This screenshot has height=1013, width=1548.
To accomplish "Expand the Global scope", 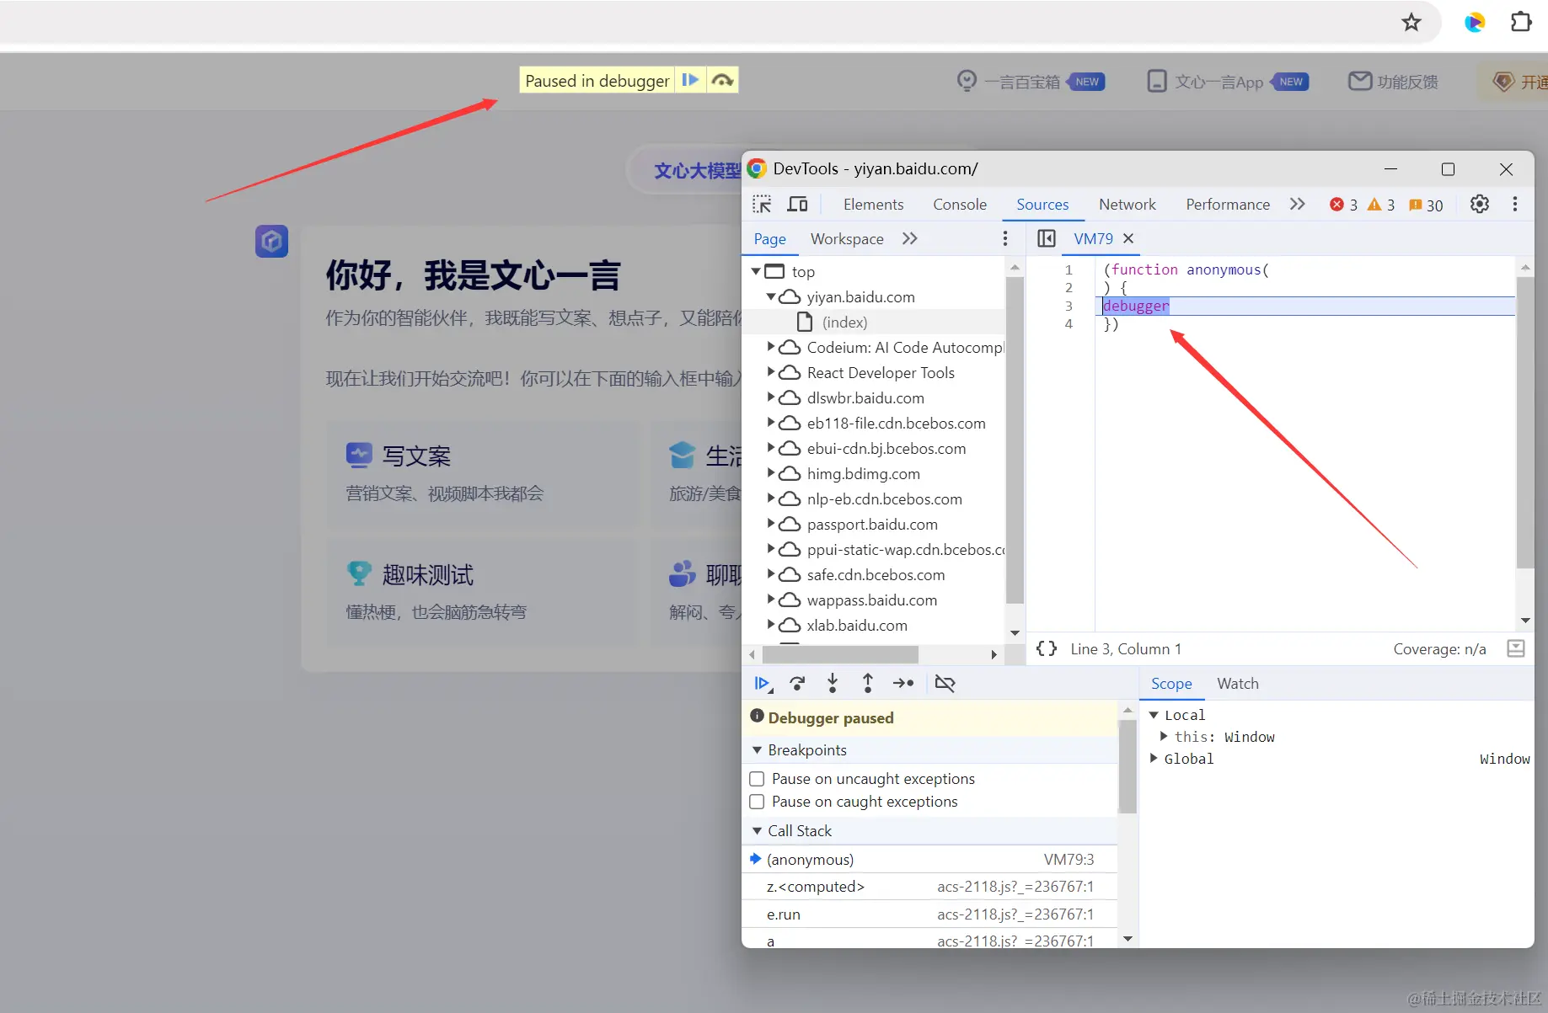I will coord(1154,759).
